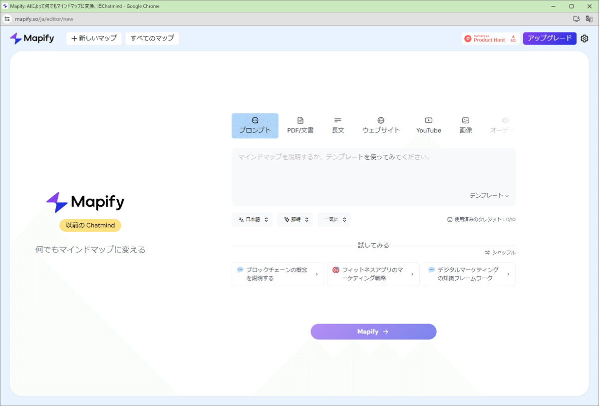The image size is (599, 406).
Task: Select the ブロックチェーンの概念 example card
Action: click(x=278, y=274)
